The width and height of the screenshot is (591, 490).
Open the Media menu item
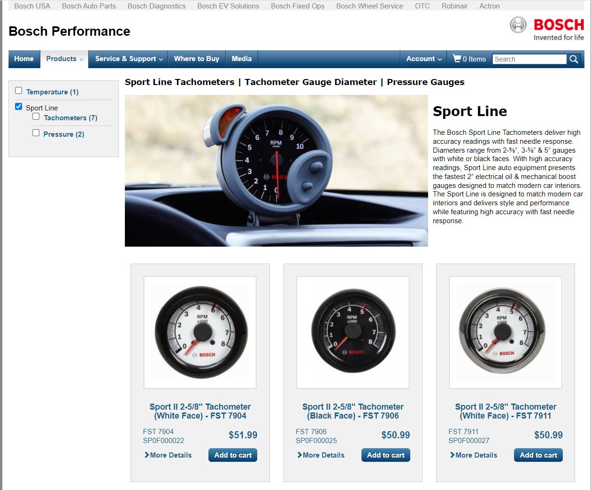point(241,59)
